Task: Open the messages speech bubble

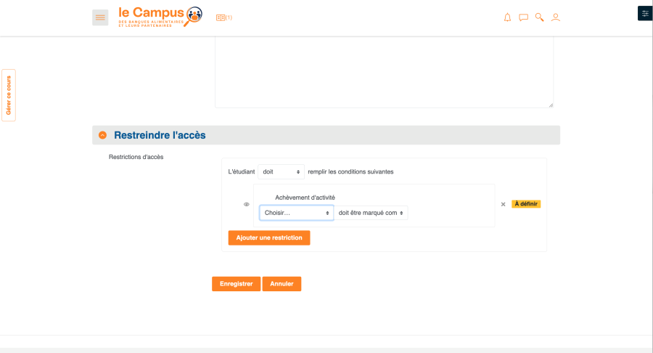Action: (x=523, y=17)
